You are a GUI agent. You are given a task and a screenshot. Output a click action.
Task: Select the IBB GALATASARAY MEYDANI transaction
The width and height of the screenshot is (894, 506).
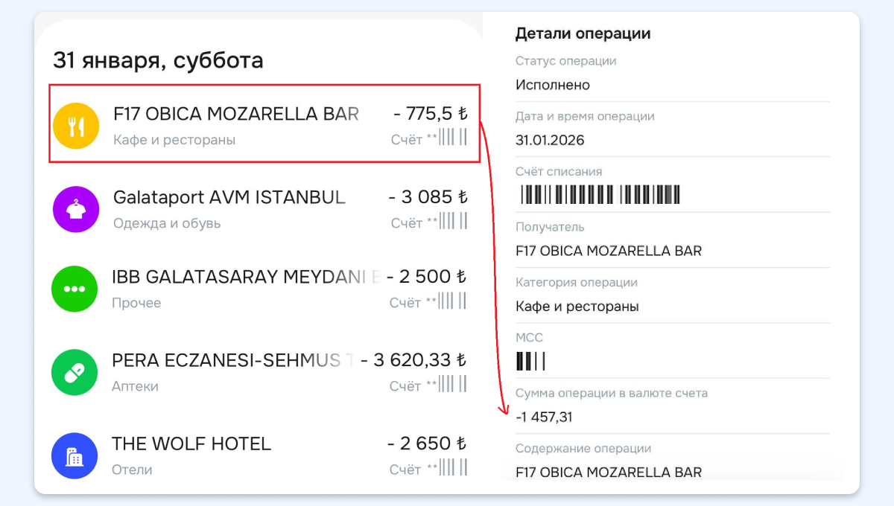(x=246, y=277)
